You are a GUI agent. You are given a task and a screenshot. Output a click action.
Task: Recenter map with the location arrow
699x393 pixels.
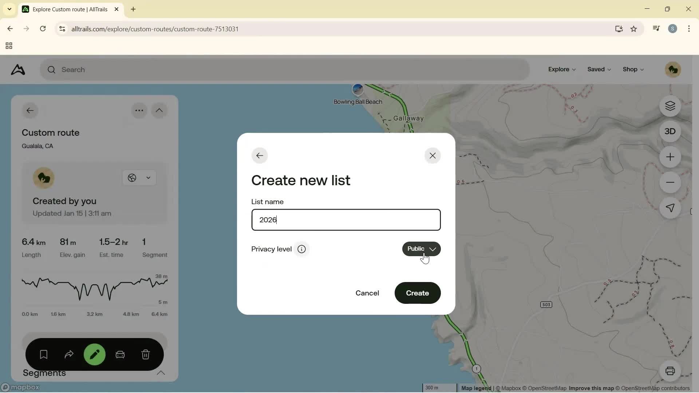point(670,208)
